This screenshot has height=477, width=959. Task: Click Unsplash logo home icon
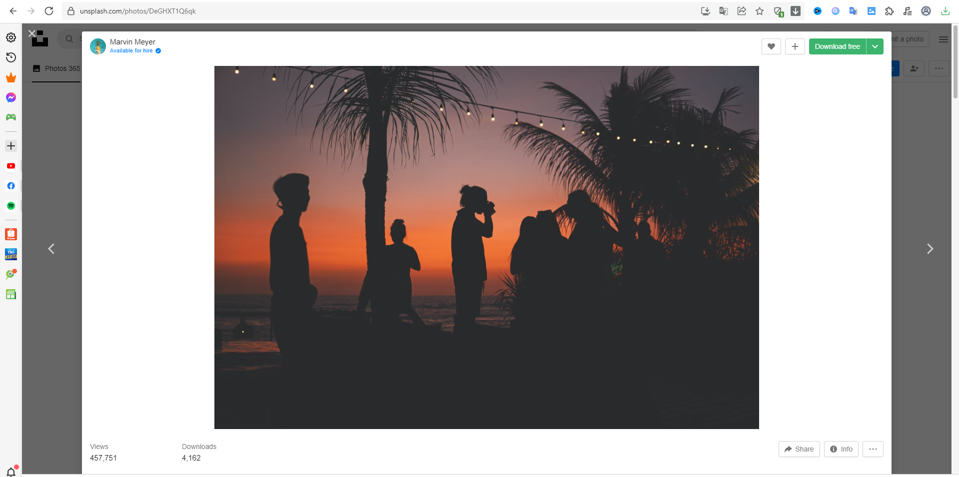click(40, 39)
